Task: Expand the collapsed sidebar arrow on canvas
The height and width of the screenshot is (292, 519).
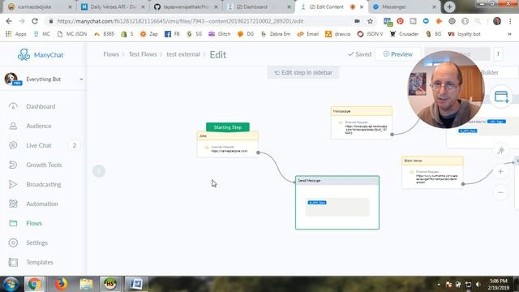Action: click(x=99, y=171)
